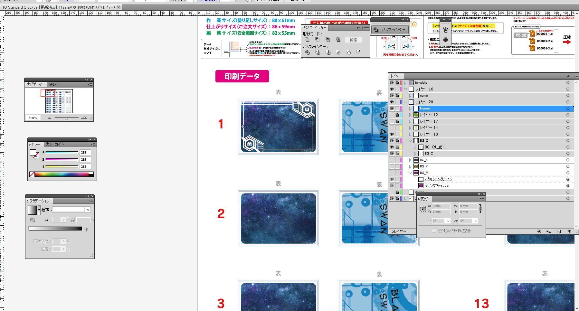
Task: Click the brushes panel icon in dock
Action: pos(445,30)
